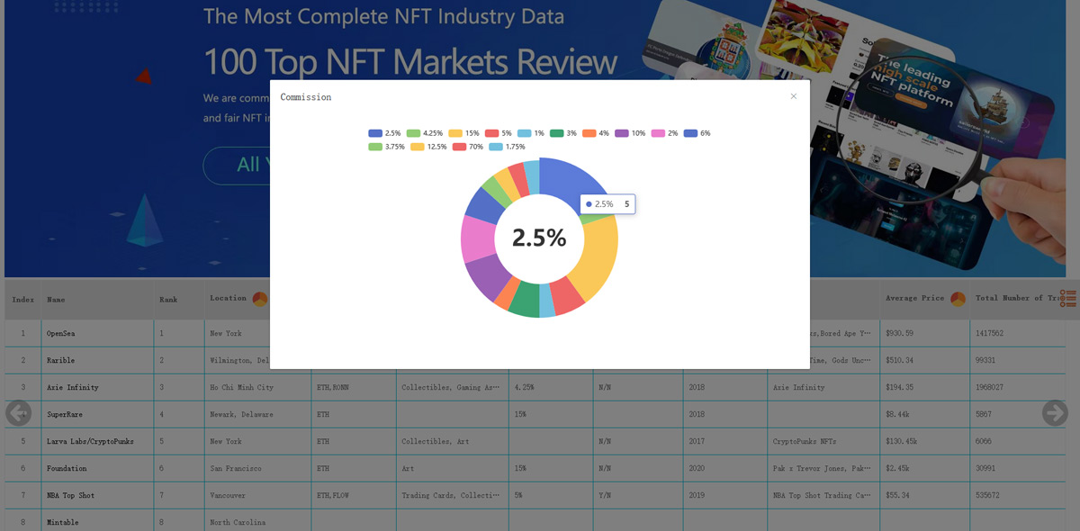Toggle the 2.5% legend series
Screen dimensions: 1080x531
coord(384,133)
